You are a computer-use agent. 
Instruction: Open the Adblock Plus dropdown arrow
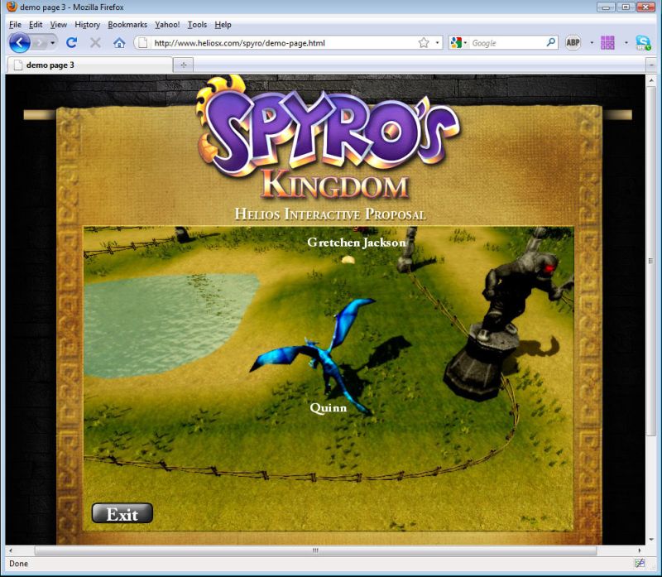coord(592,43)
